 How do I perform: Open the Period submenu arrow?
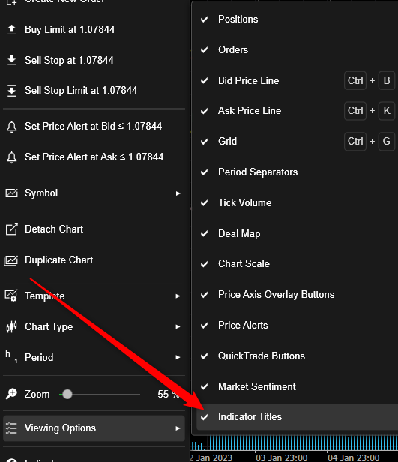pyautogui.click(x=178, y=357)
